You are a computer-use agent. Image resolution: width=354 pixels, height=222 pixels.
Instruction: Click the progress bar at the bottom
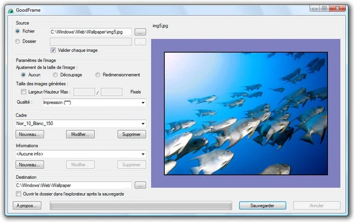[141, 205]
